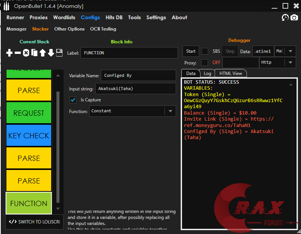Uncheck the Is Capture checkbox
This screenshot has width=301, height=234.
pos(73,100)
